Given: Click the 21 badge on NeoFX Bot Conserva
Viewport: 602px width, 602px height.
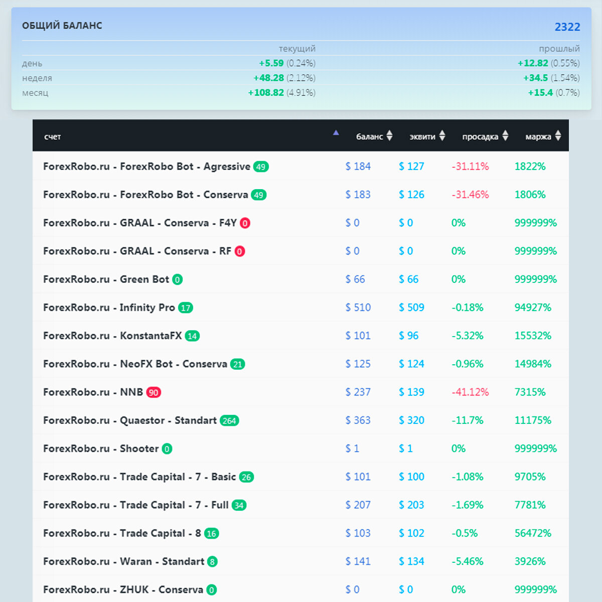Looking at the screenshot, I should pyautogui.click(x=238, y=364).
